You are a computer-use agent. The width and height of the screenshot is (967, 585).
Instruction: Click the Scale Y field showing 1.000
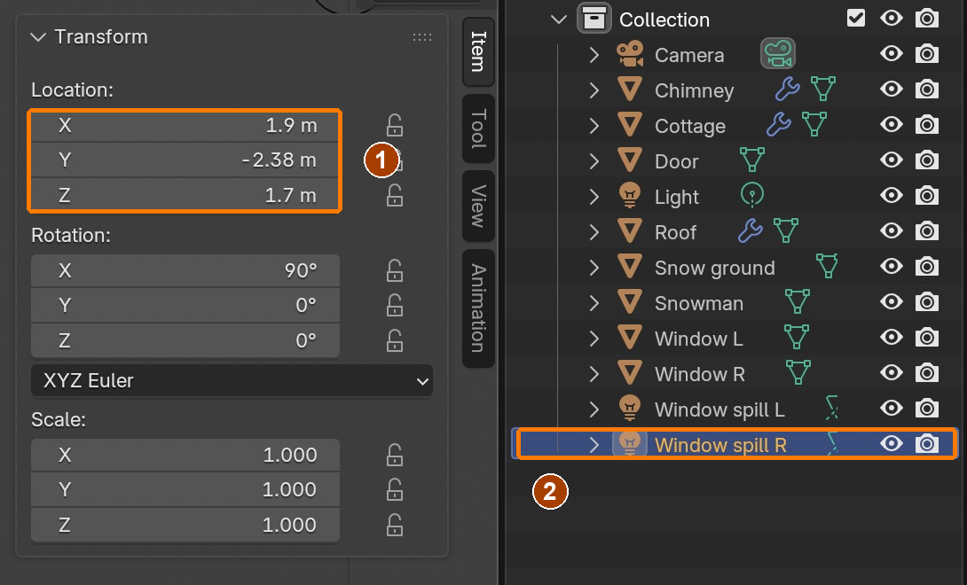coord(185,489)
